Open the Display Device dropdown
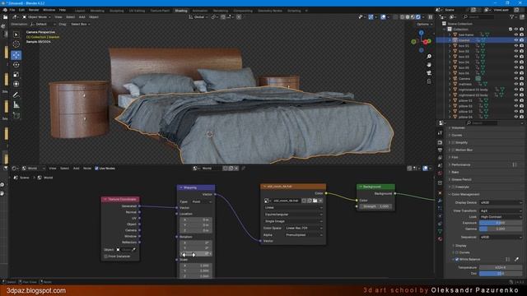Image resolution: width=527 pixels, height=296 pixels. (501, 203)
